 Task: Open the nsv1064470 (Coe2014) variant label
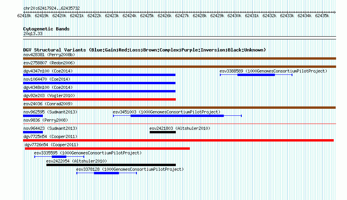point(47,79)
